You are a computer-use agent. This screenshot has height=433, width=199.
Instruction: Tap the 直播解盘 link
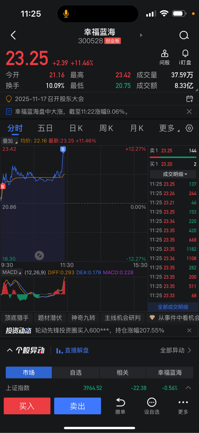77,351
